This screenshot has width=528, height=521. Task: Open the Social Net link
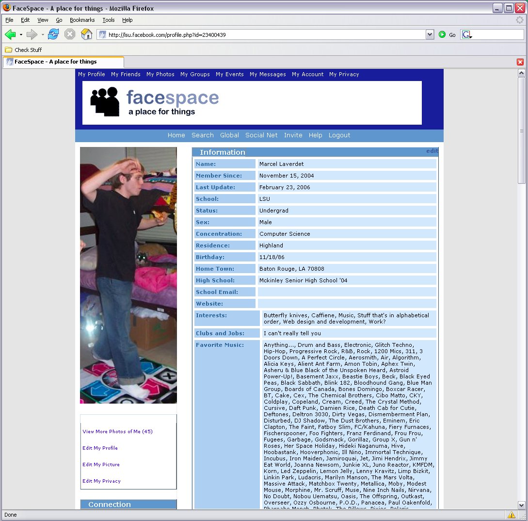pyautogui.click(x=261, y=135)
